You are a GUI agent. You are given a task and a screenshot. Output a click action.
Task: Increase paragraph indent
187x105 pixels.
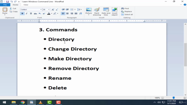67,10
